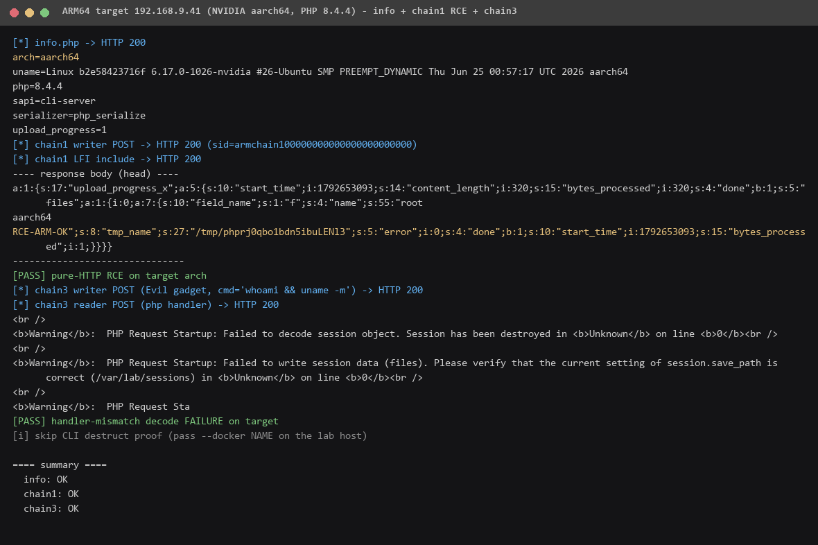Click the terminal window title text
818x545 pixels.
290,11
